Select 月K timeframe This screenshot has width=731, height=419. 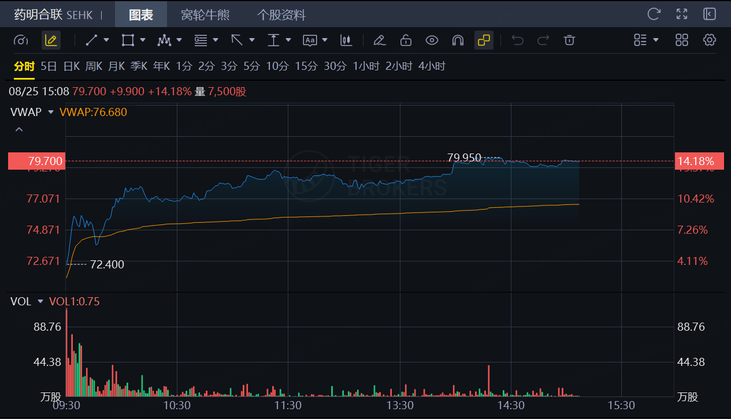tap(117, 66)
